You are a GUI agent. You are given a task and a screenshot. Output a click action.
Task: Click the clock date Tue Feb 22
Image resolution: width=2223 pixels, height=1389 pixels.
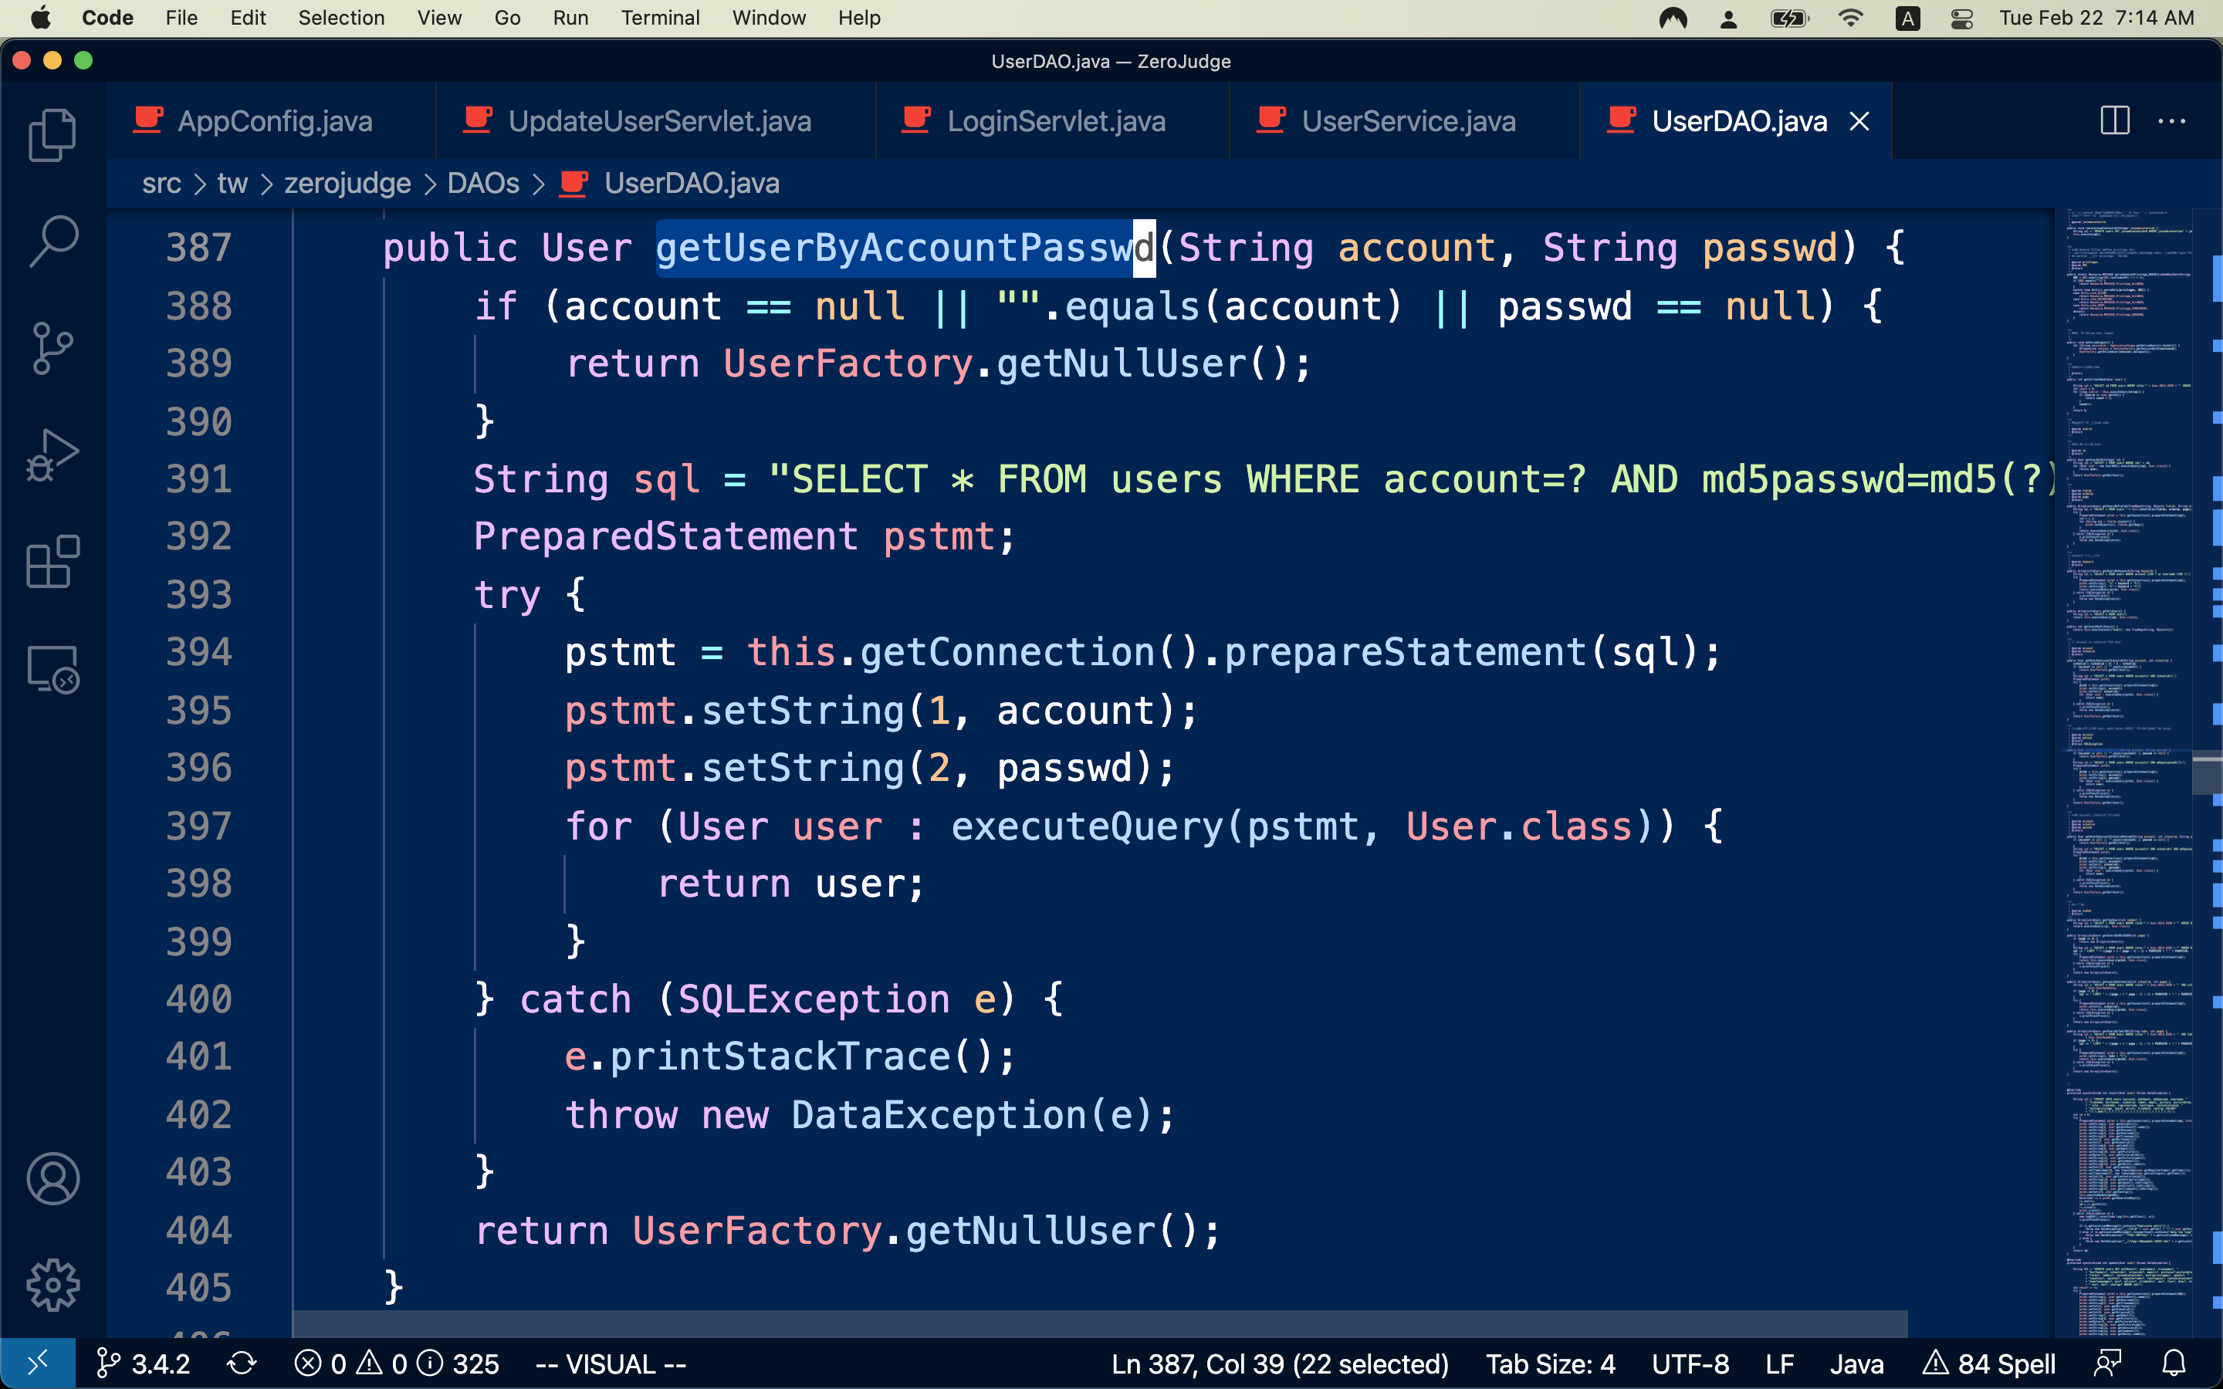click(x=2050, y=18)
